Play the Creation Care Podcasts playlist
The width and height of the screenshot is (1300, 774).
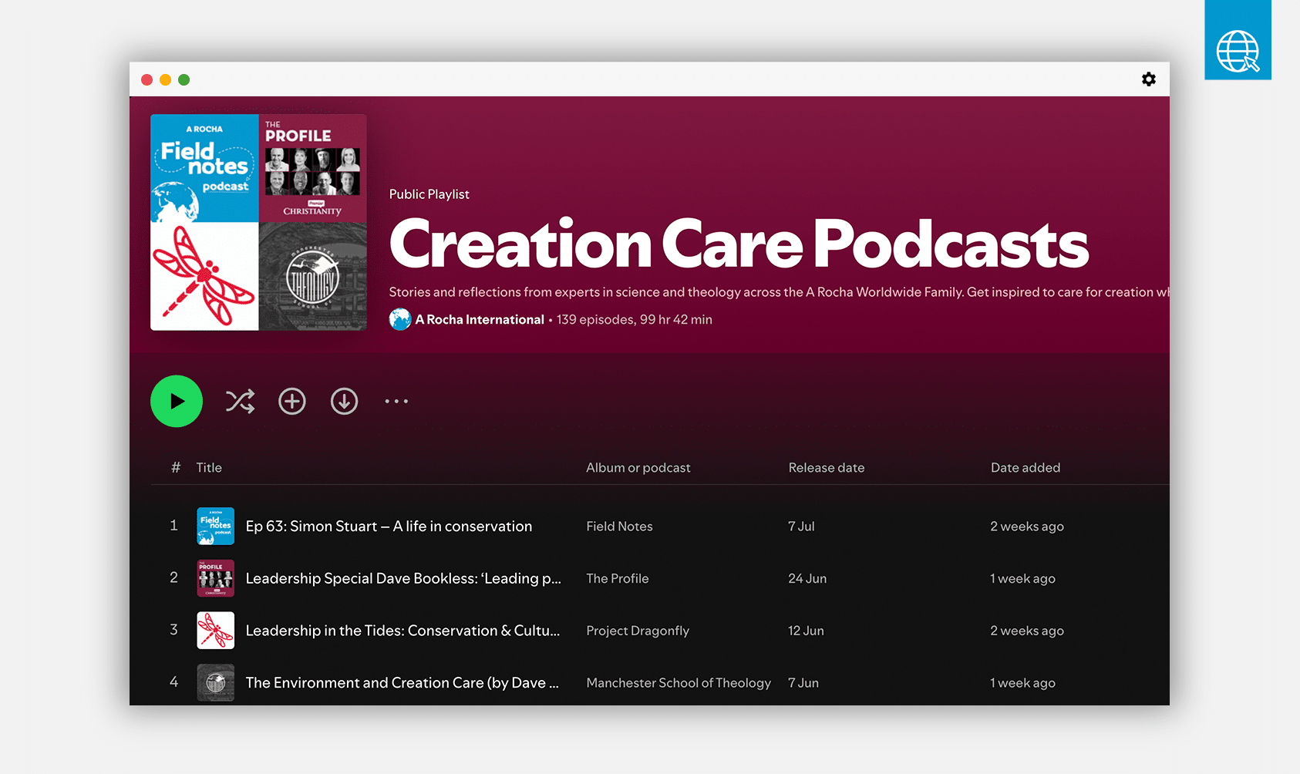[x=177, y=401]
